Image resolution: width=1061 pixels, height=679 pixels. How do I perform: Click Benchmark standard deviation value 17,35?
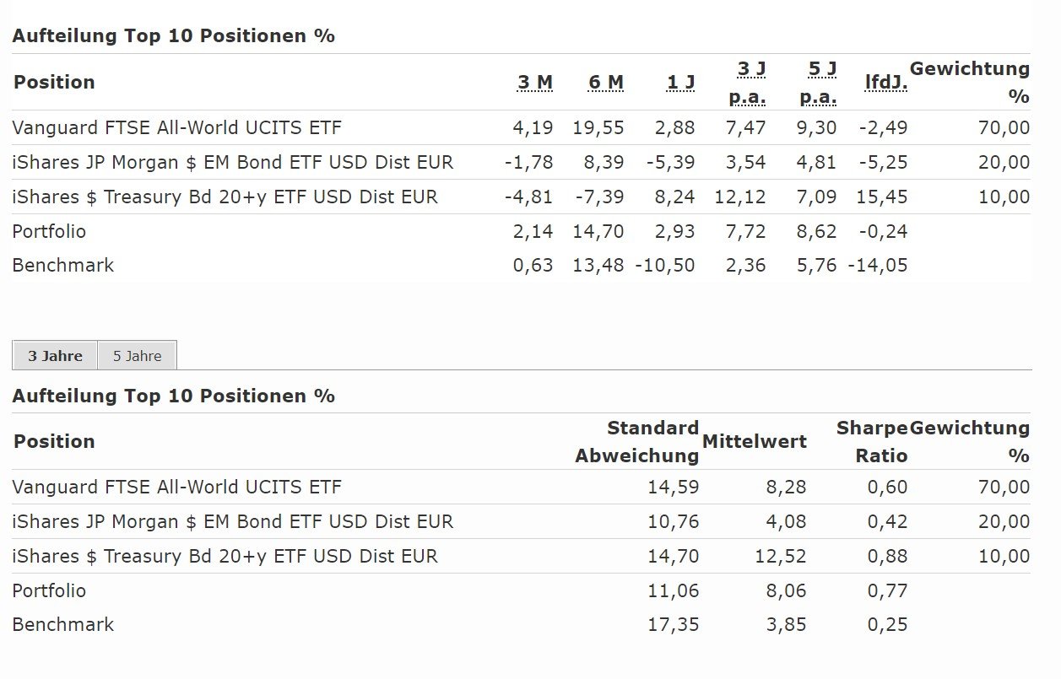click(x=673, y=625)
